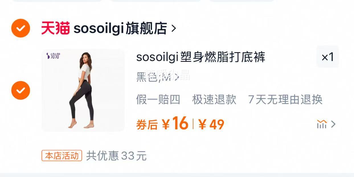Click the original ¥49 price
354x177 pixels.
pyautogui.click(x=211, y=124)
